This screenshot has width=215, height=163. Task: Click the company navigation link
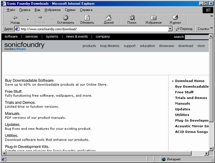click(x=103, y=37)
